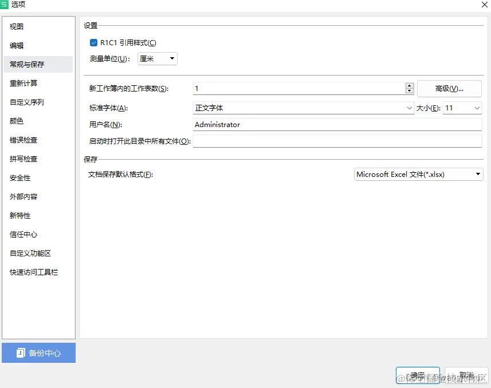Click the 高级(V)... button
Viewport: 491px width, 388px height.
coord(449,89)
